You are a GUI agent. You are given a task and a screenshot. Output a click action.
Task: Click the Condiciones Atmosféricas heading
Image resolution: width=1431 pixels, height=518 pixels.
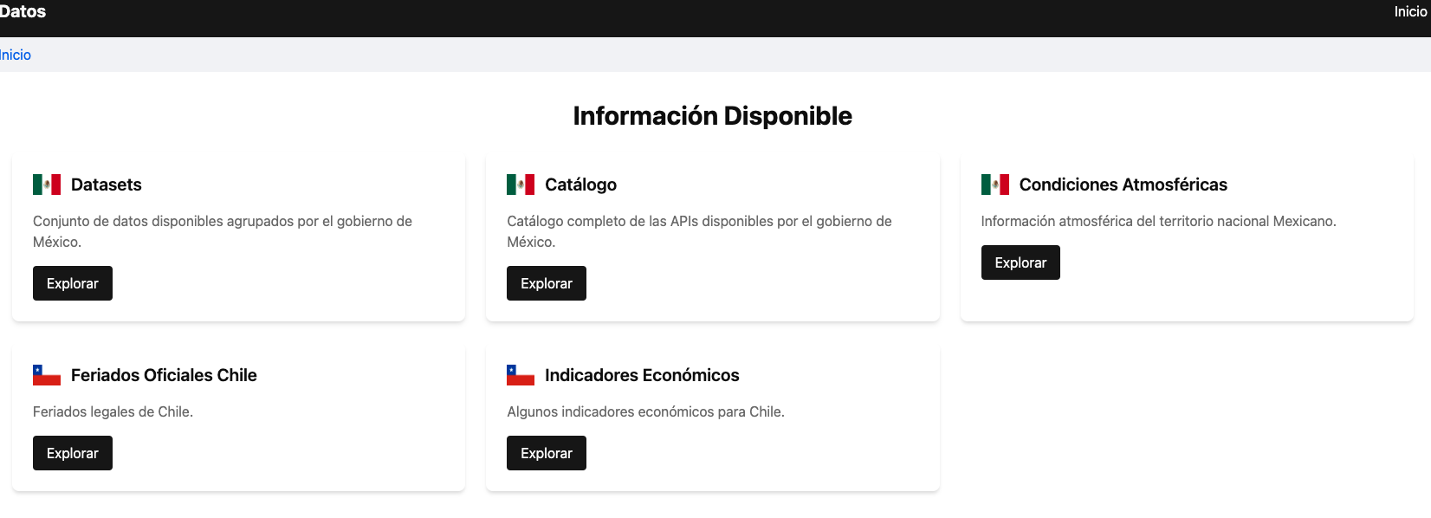pos(1123,185)
